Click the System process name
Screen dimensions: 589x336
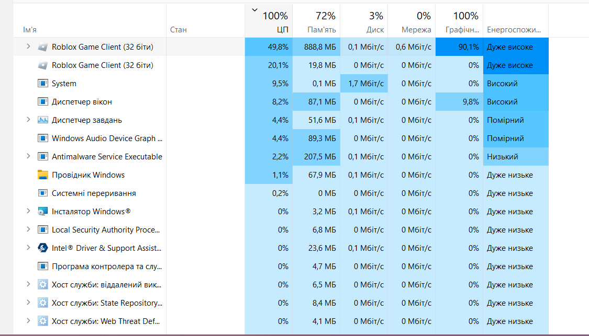(x=64, y=84)
